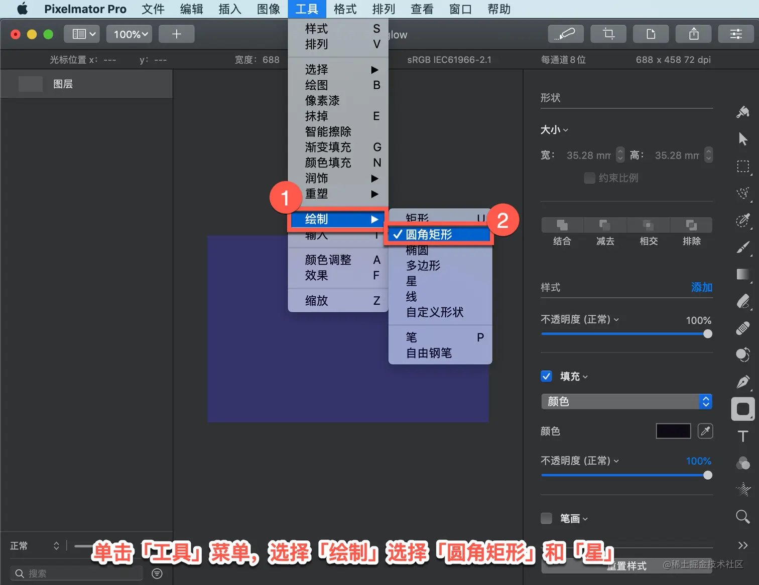Select the Arrange arrow tool
The height and width of the screenshot is (585, 759).
coord(743,139)
